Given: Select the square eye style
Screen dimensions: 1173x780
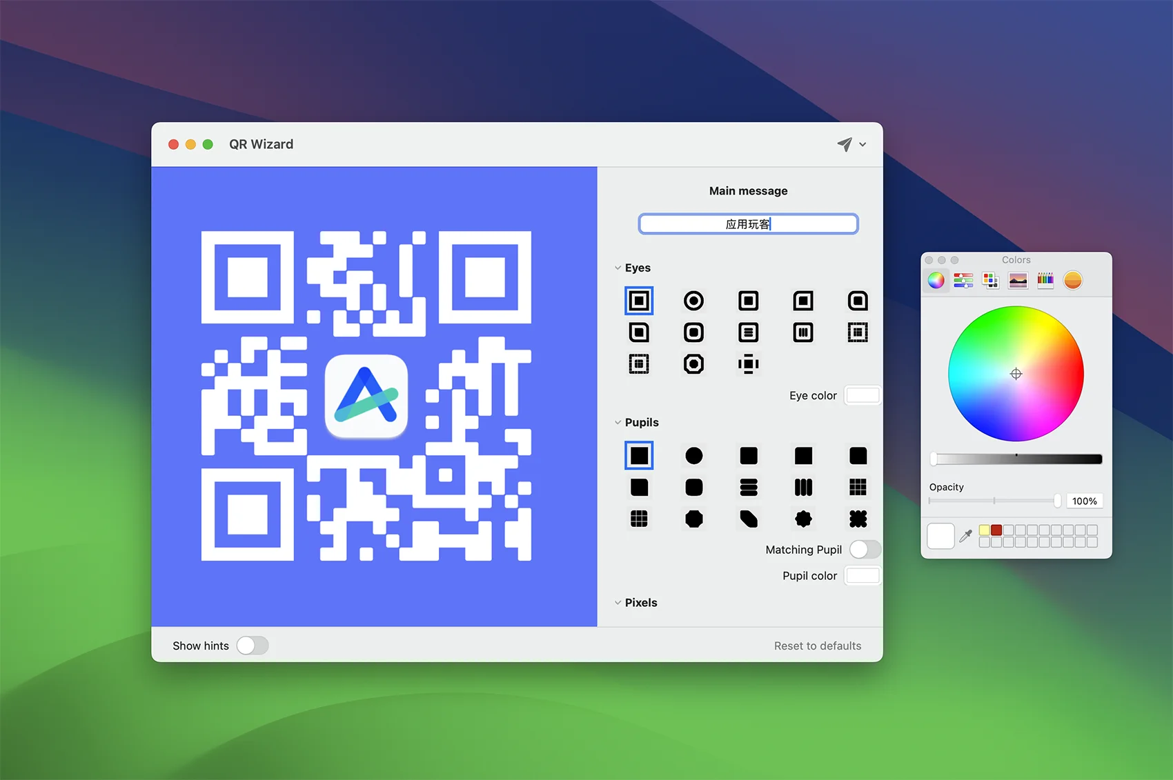Looking at the screenshot, I should click(x=639, y=301).
